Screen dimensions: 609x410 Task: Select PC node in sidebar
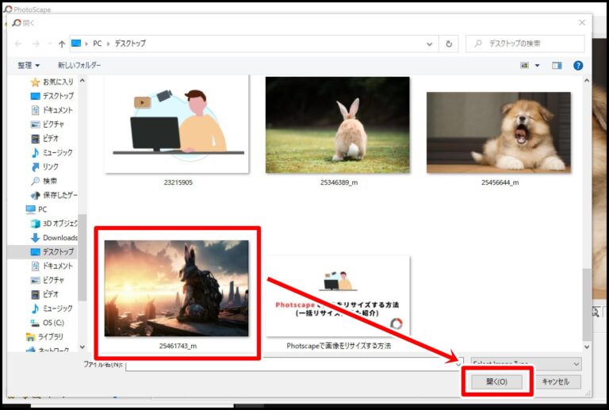36,209
